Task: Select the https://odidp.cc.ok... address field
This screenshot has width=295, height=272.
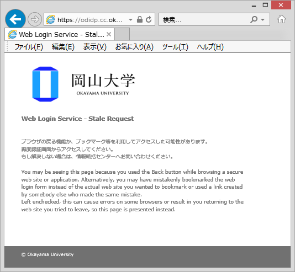Action: (x=90, y=19)
